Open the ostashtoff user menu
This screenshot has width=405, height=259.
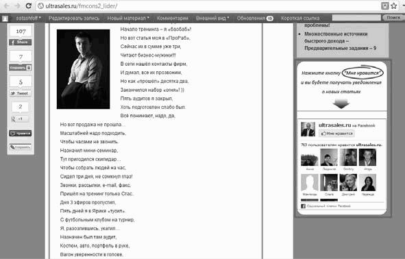[x=28, y=18]
